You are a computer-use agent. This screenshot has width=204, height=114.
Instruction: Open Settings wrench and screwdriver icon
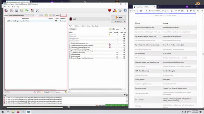tap(37, 10)
